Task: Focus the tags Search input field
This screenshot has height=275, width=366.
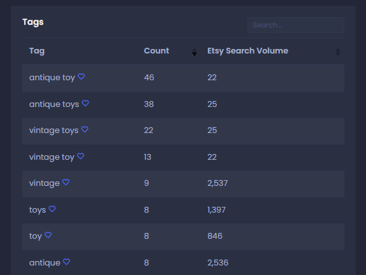Action: point(296,25)
